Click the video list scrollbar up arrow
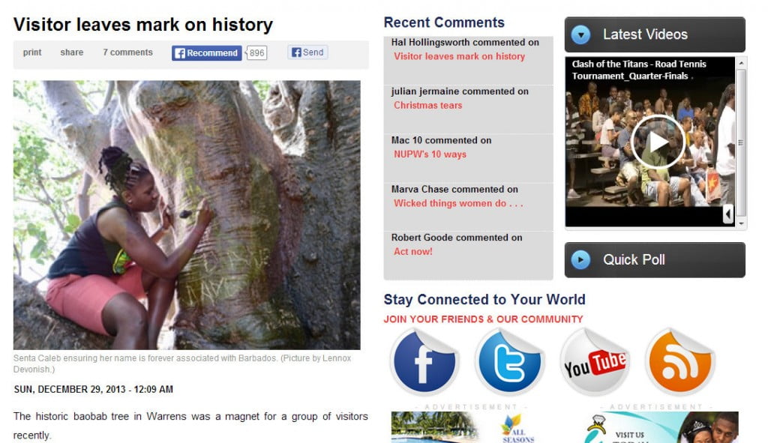Image resolution: width=768 pixels, height=443 pixels. [x=742, y=62]
